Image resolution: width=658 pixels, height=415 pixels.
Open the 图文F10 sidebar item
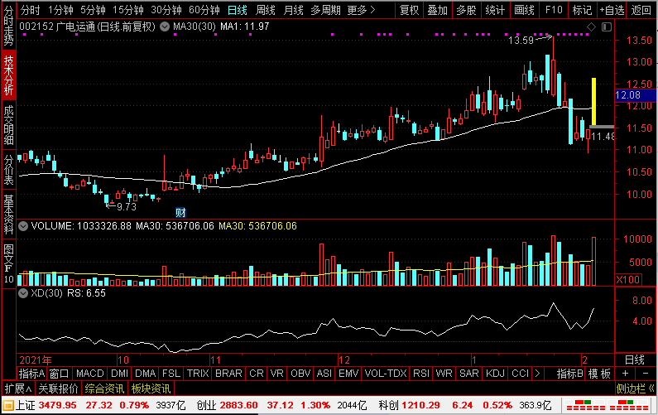coord(8,264)
